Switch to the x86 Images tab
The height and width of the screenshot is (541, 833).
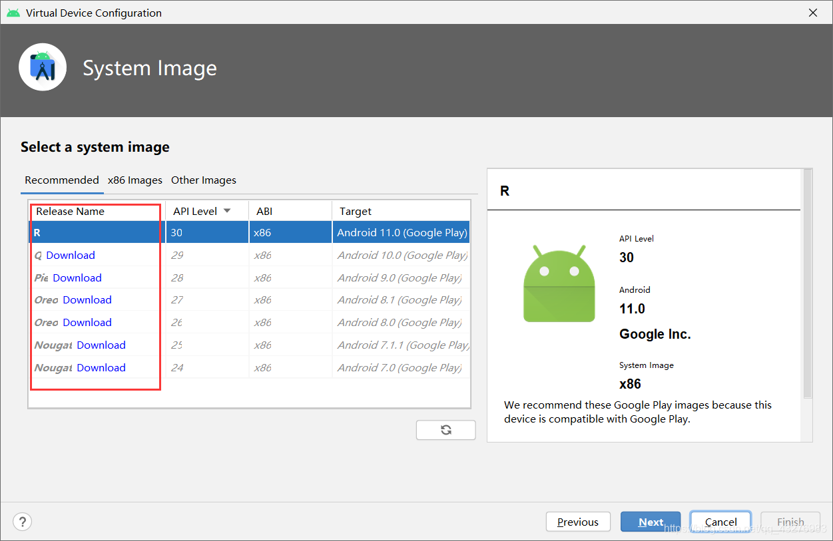(135, 180)
